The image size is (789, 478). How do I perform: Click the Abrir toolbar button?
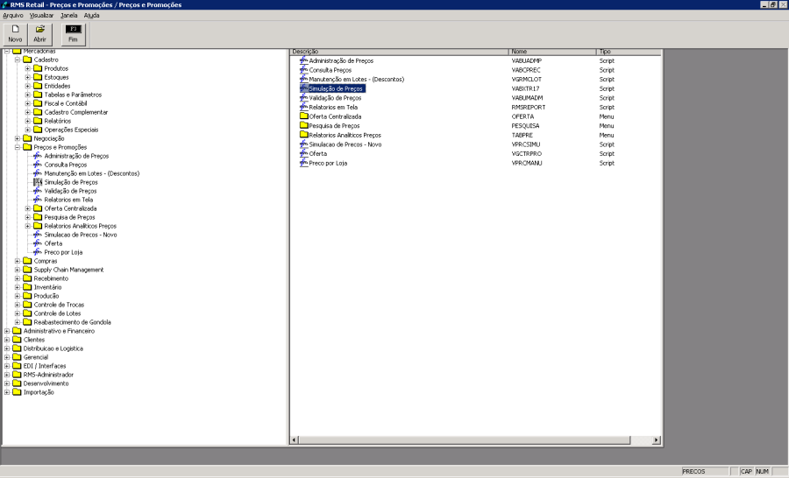[39, 34]
